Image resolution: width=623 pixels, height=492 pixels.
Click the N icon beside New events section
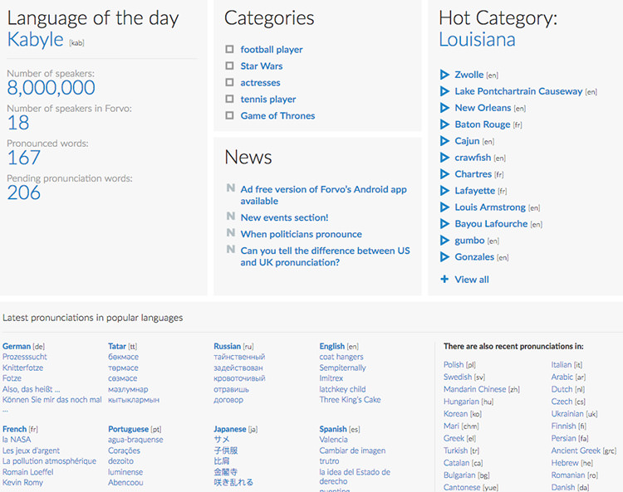tap(230, 217)
